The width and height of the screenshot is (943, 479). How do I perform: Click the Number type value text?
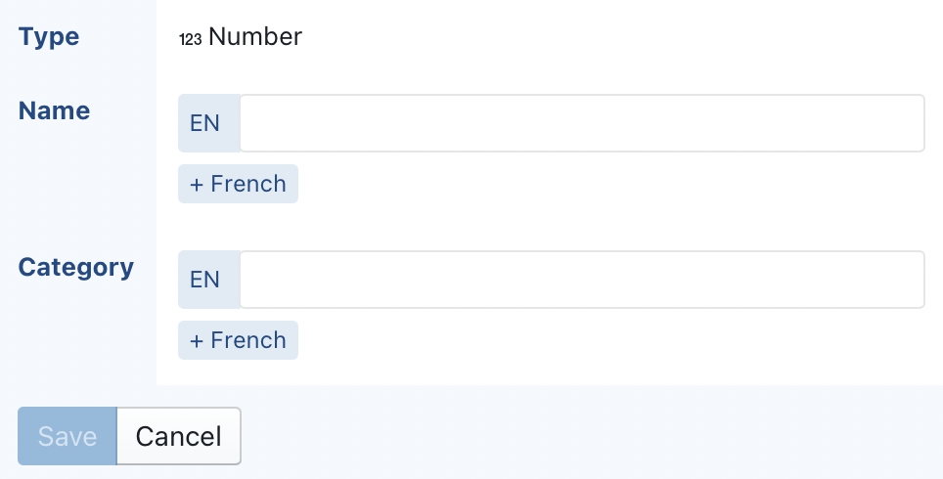[255, 37]
